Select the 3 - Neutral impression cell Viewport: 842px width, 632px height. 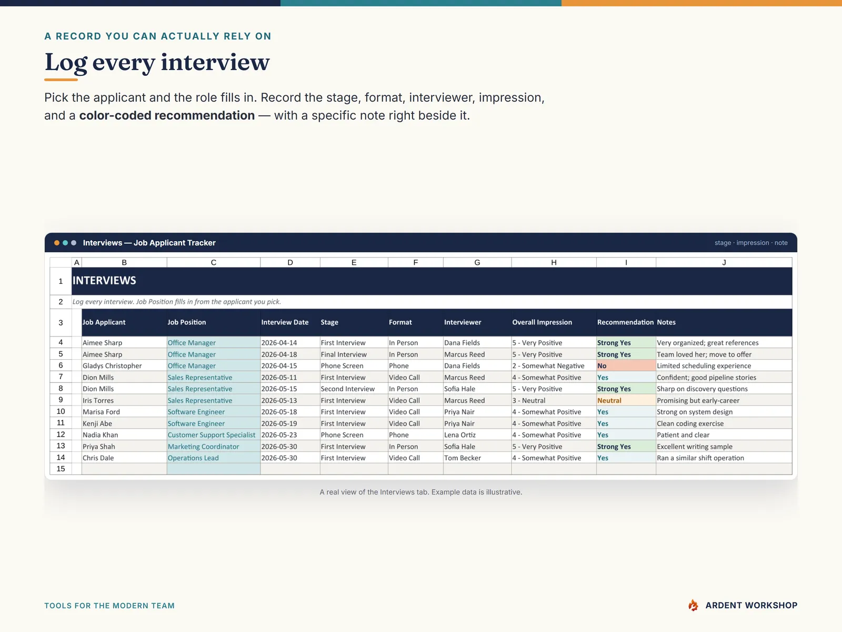coord(554,400)
